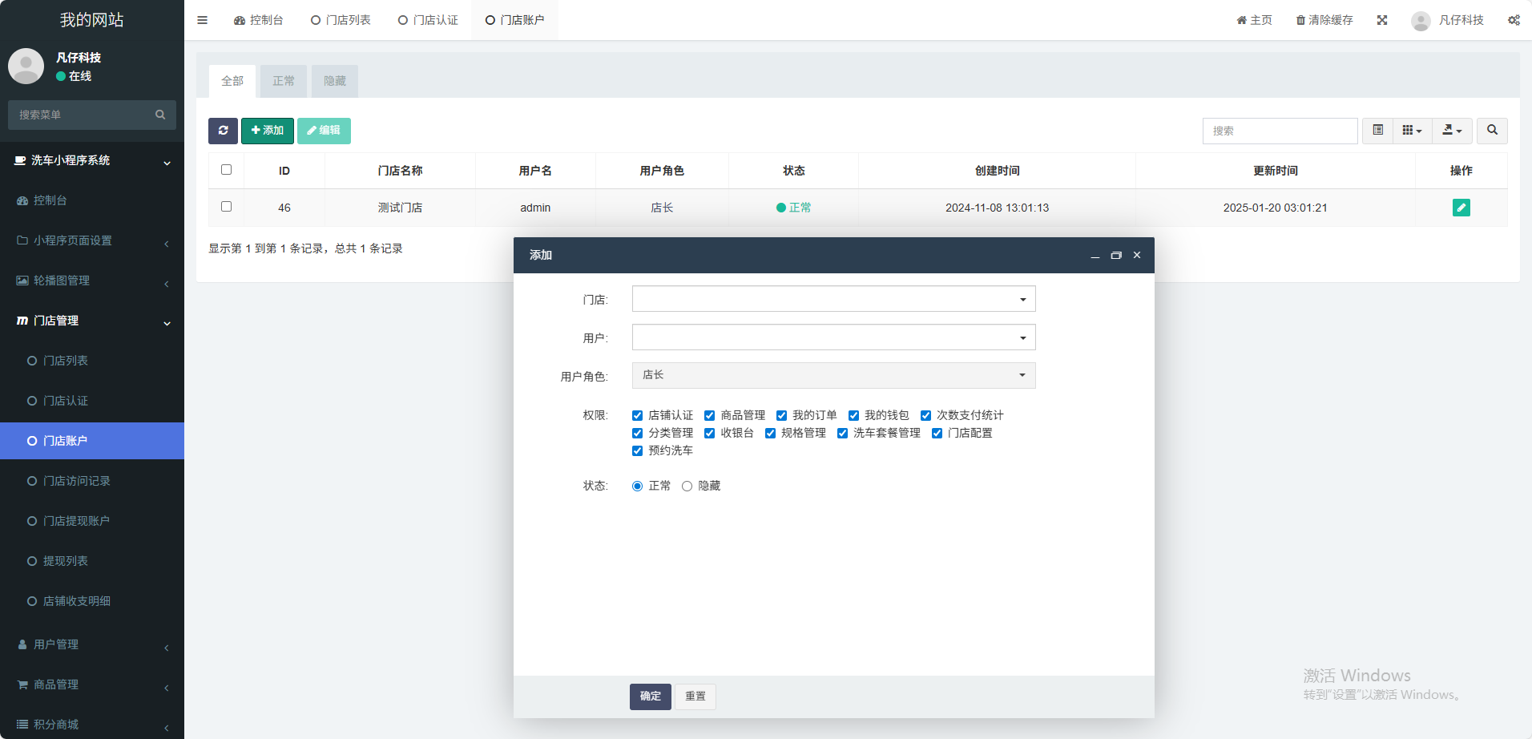This screenshot has height=739, width=1532.
Task: Open the settings gears icon at top right
Action: click(x=1514, y=20)
